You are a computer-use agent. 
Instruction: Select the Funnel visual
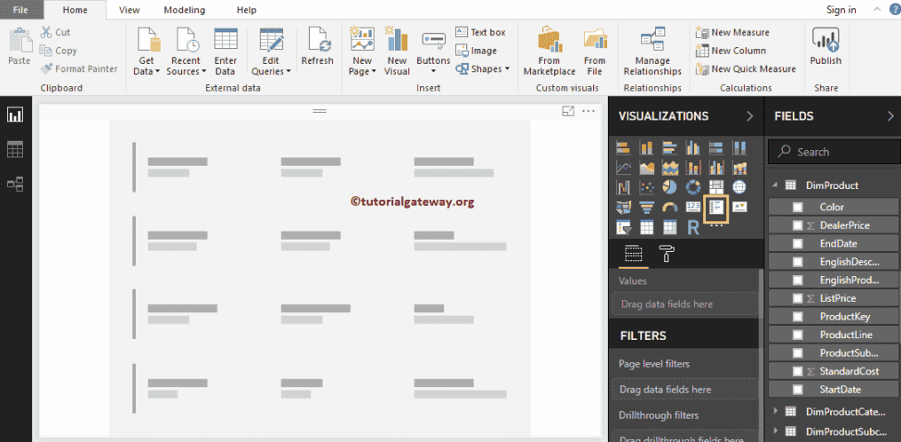pyautogui.click(x=647, y=207)
